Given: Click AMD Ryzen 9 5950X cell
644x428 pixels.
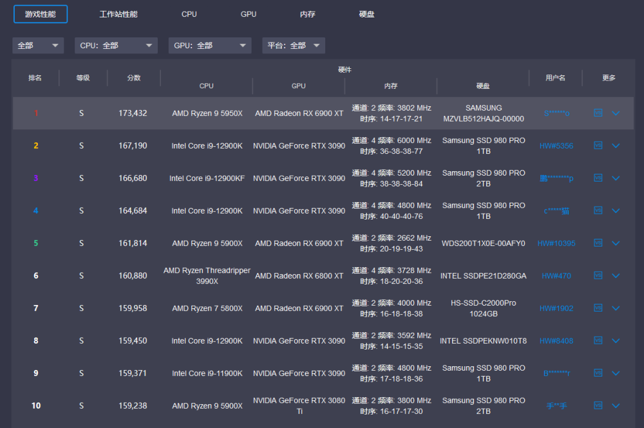Looking at the screenshot, I should 207,113.
